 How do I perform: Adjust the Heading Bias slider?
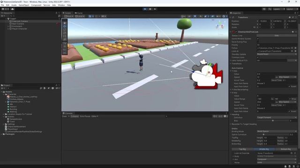pos(273,120)
